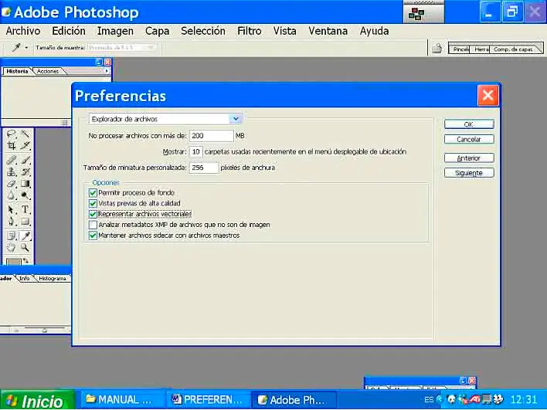Switch to the Histograma tab
The width and height of the screenshot is (547, 410).
tap(53, 278)
